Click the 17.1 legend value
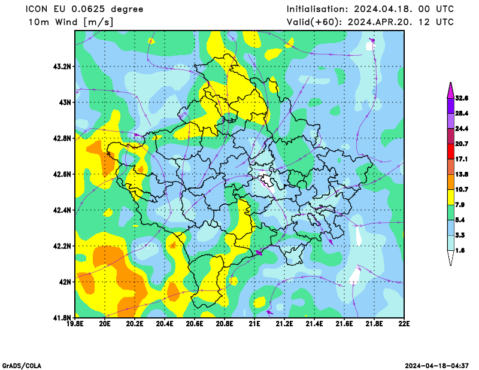The width and height of the screenshot is (479, 370). pyautogui.click(x=462, y=159)
